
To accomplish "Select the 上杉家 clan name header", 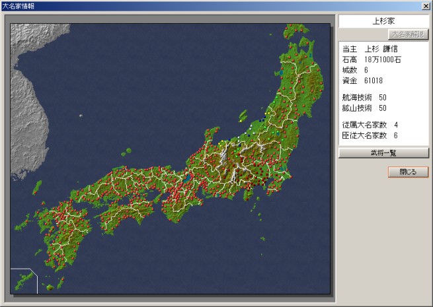I will point(383,21).
